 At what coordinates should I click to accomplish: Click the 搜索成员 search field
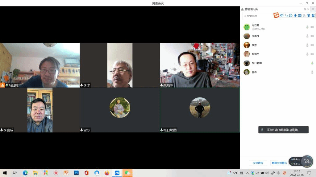tap(258, 16)
